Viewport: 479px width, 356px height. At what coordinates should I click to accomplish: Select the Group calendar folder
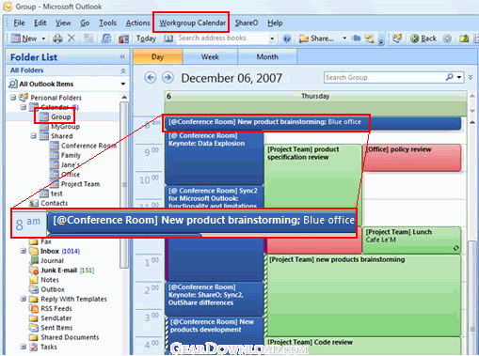[56, 116]
